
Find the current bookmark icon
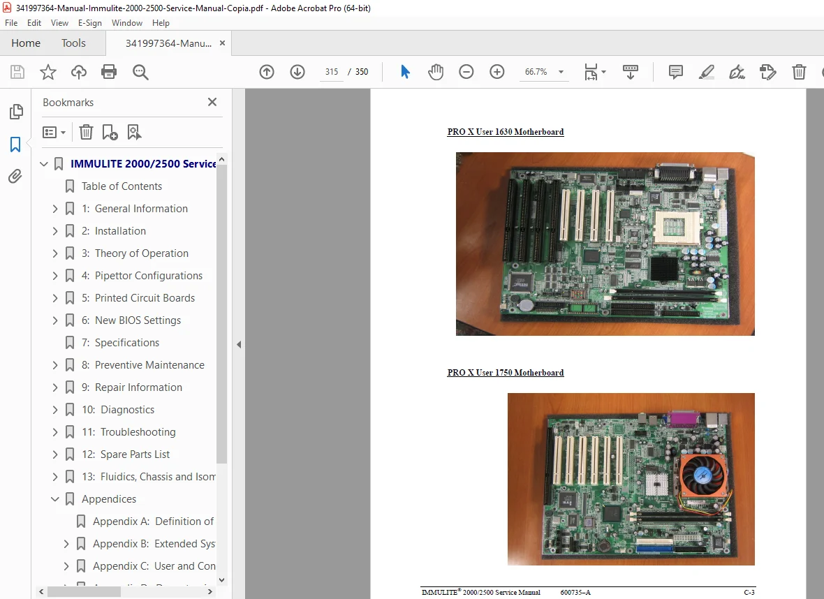click(x=135, y=133)
